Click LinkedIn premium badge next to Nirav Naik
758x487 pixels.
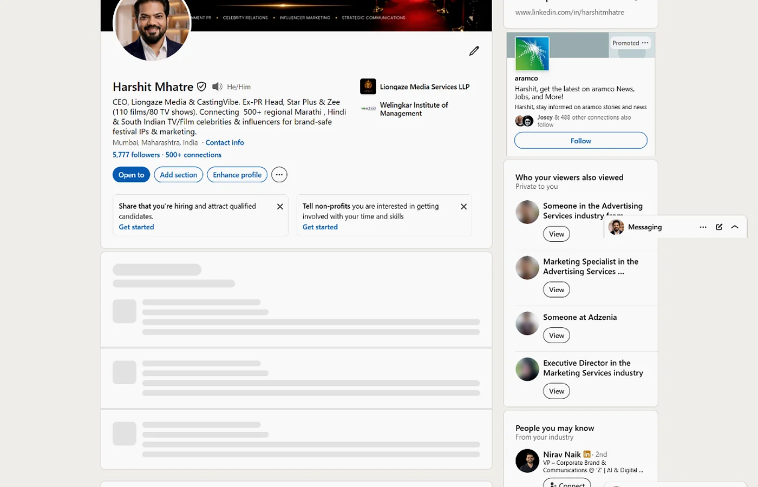(x=587, y=454)
